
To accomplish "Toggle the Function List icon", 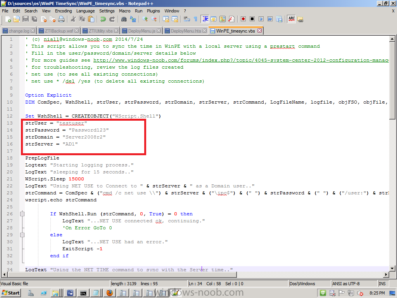I will [231, 19].
